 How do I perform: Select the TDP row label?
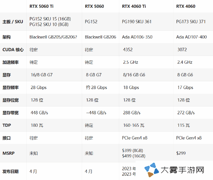[x=7, y=125]
